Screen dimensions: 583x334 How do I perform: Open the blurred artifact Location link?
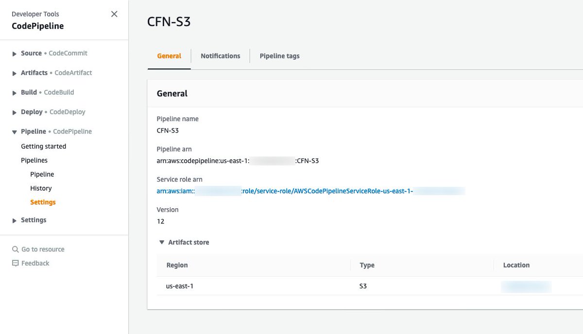pyautogui.click(x=526, y=286)
